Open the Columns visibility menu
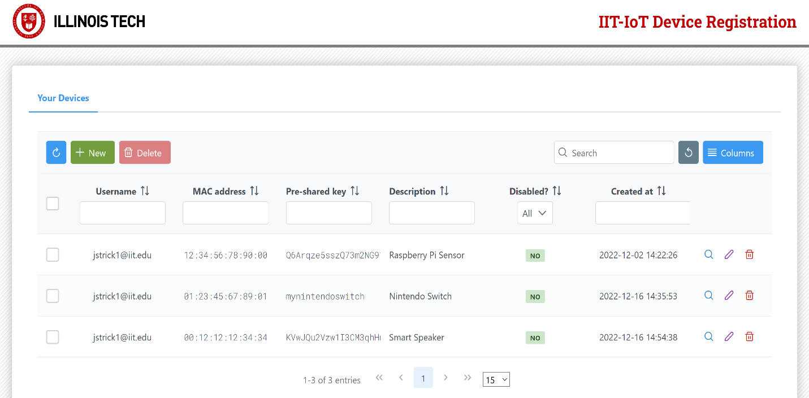 (x=732, y=153)
